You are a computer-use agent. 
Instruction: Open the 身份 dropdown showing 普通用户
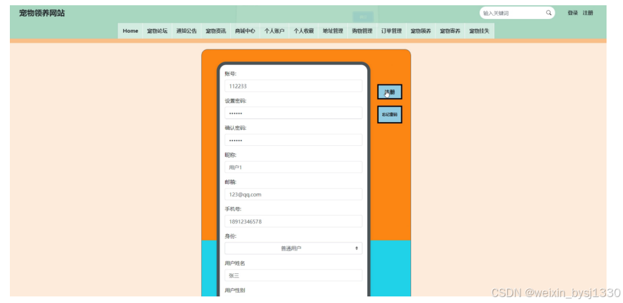pyautogui.click(x=293, y=248)
